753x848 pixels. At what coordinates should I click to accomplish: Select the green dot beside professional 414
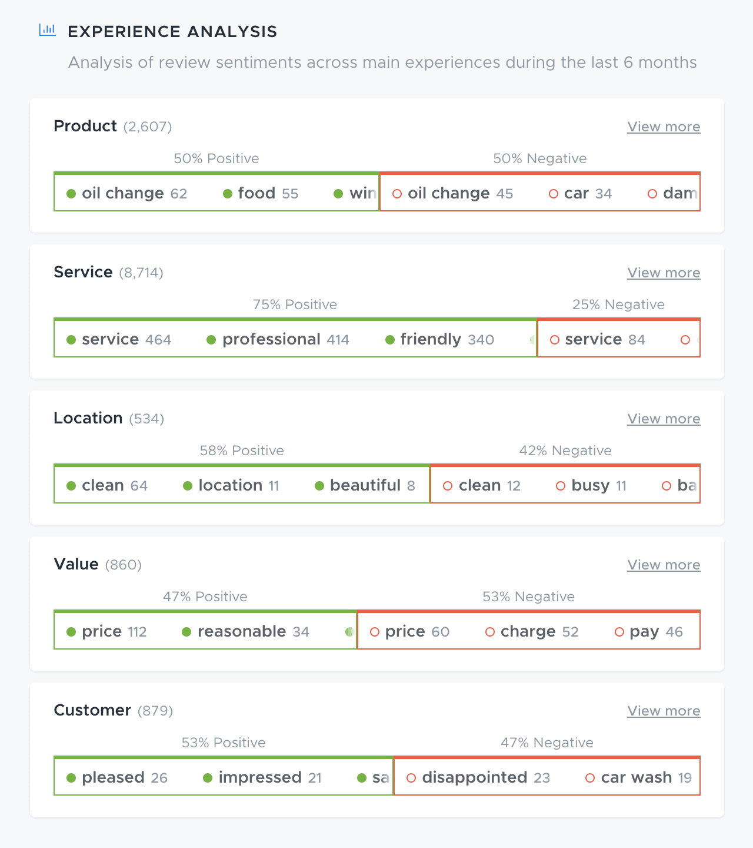(210, 339)
